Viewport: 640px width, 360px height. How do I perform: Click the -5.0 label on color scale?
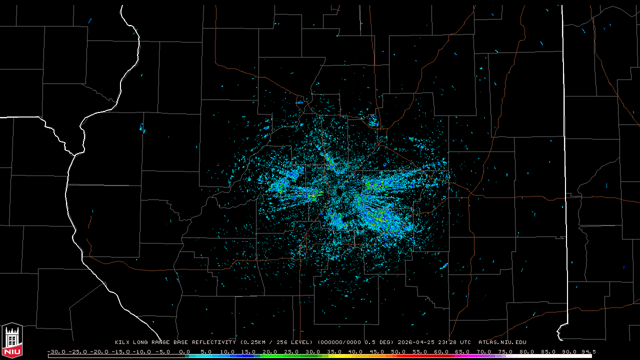click(162, 351)
